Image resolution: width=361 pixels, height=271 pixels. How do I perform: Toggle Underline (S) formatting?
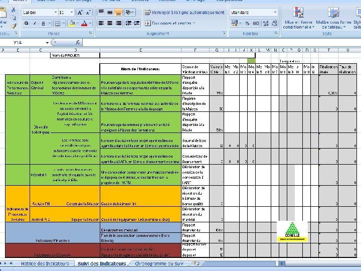click(43, 23)
